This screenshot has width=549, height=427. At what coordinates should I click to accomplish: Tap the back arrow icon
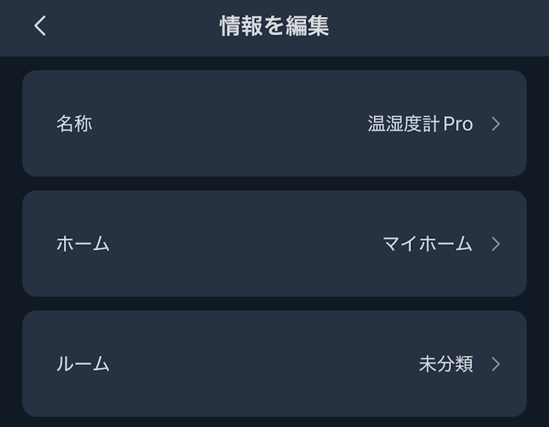(x=40, y=27)
